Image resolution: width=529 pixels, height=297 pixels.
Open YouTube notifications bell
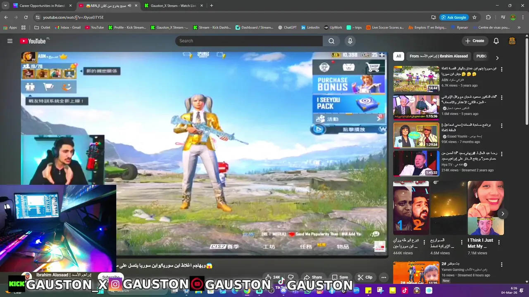tap(496, 41)
